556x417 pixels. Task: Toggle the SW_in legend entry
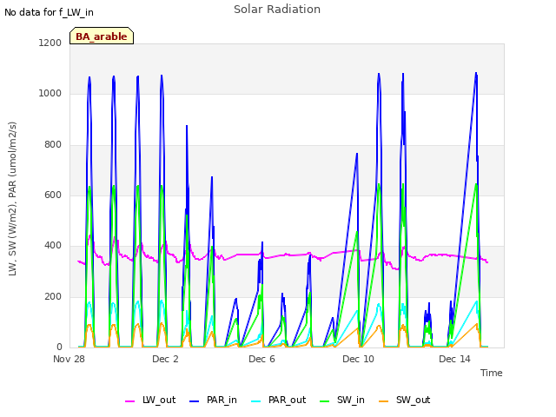pos(342,400)
